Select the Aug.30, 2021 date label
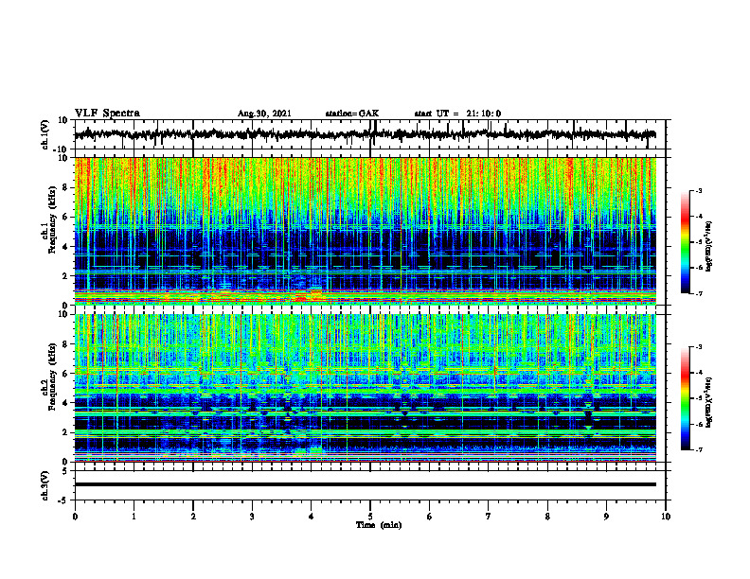750x579 pixels. (x=264, y=114)
